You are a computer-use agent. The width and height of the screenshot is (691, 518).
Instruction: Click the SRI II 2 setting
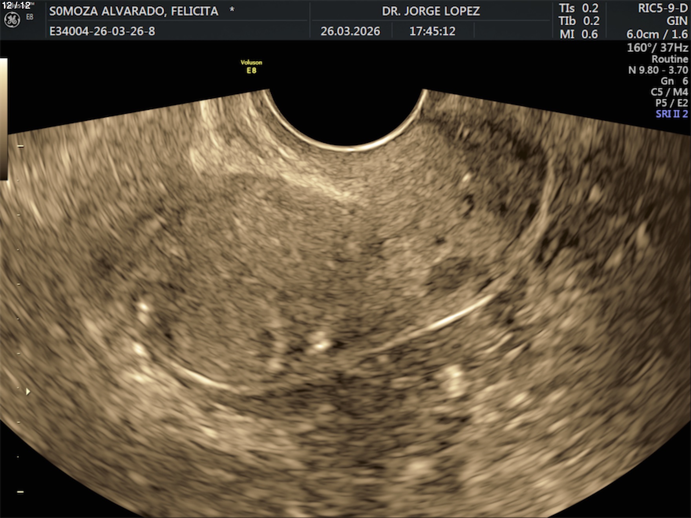point(671,114)
